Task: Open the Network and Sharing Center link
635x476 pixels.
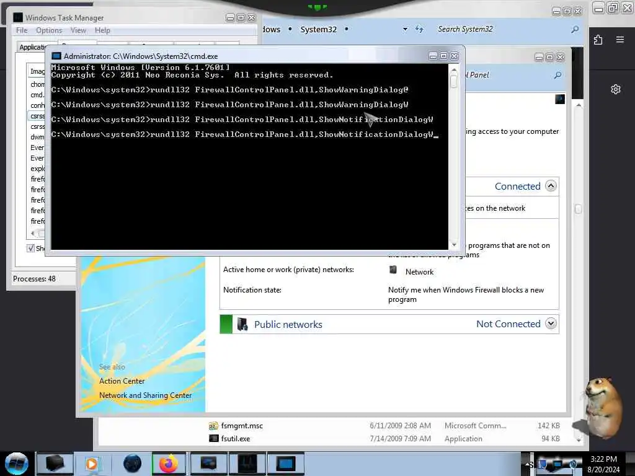Action: [x=145, y=395]
